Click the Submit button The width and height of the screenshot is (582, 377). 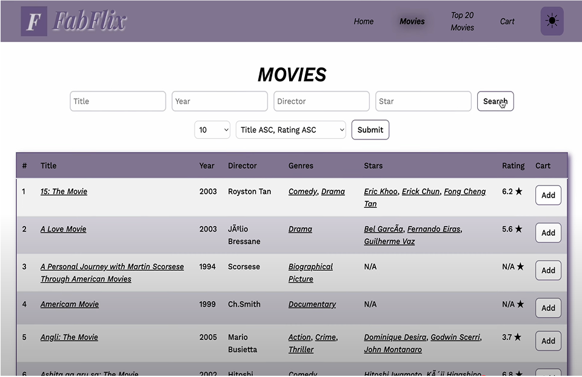click(x=370, y=130)
